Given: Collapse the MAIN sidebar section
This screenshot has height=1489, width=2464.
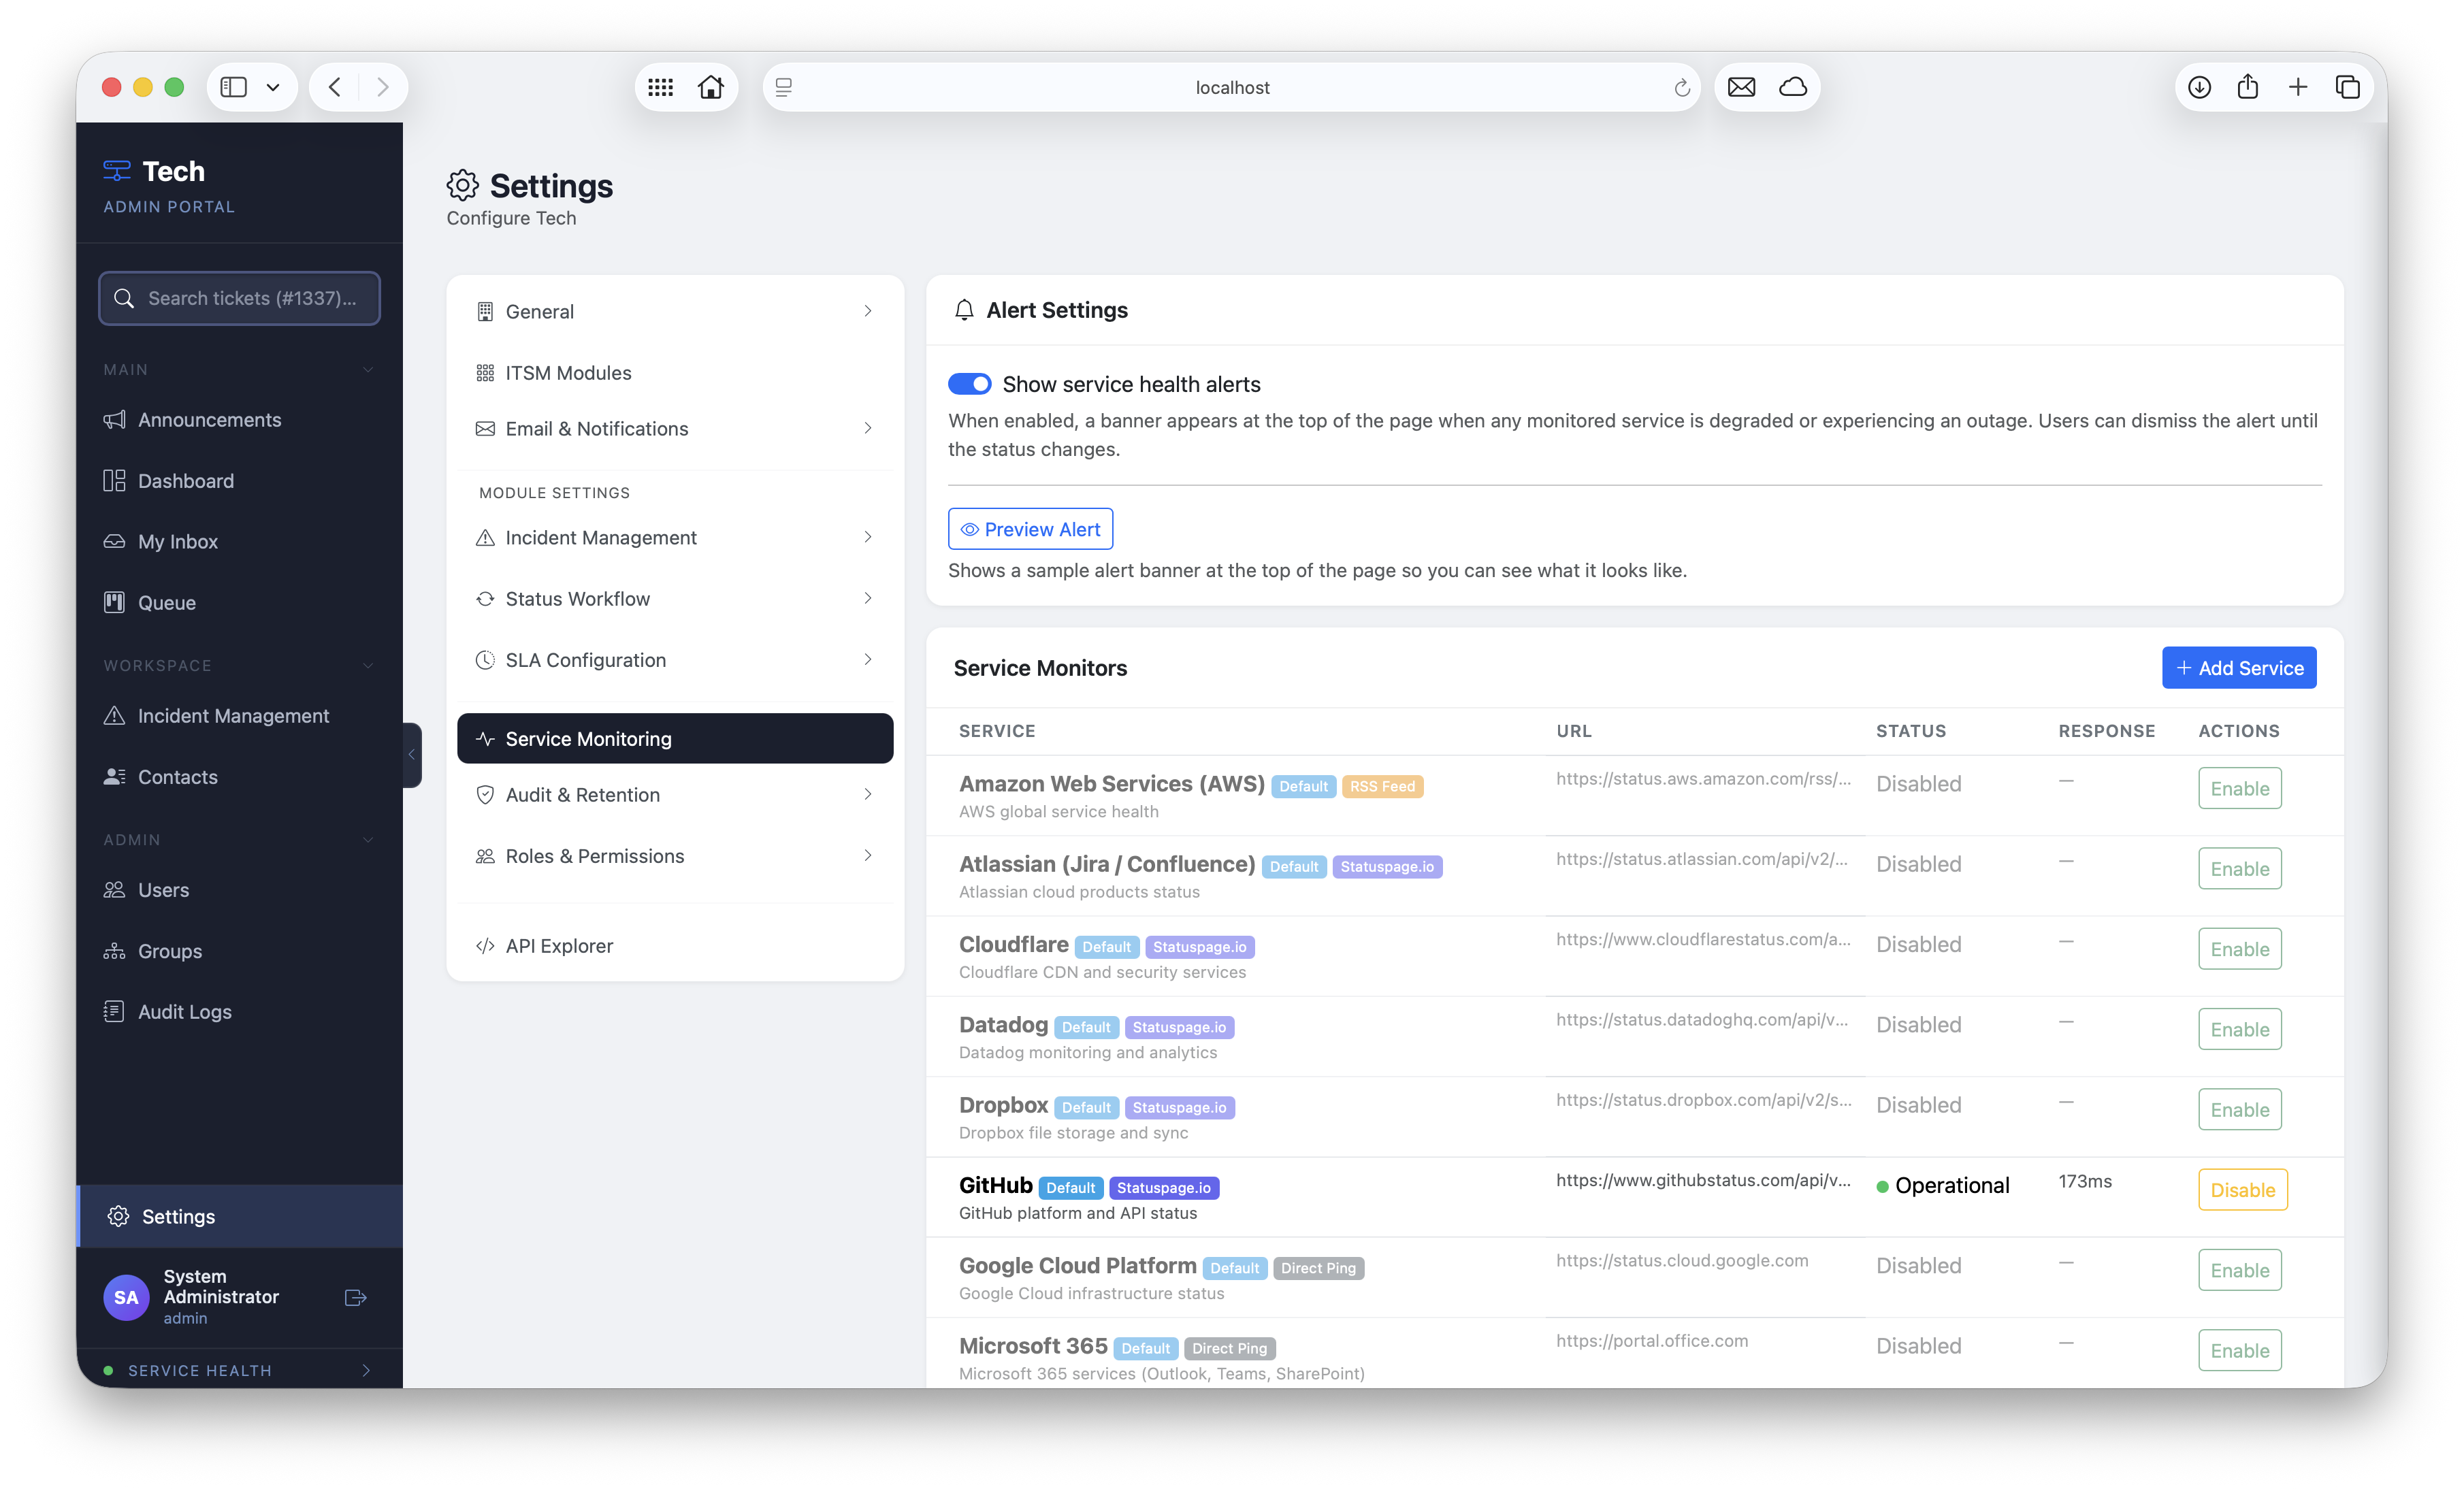Looking at the screenshot, I should (x=368, y=369).
